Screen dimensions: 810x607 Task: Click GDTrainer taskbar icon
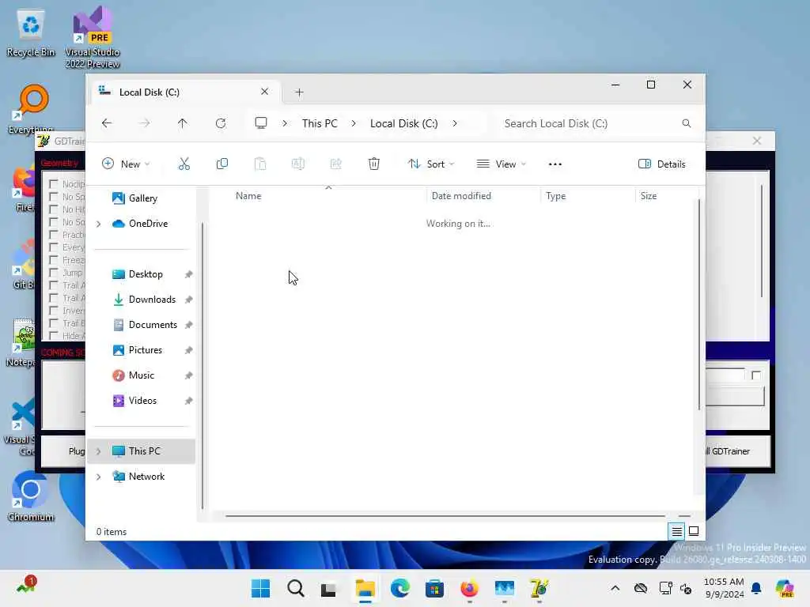[539, 588]
